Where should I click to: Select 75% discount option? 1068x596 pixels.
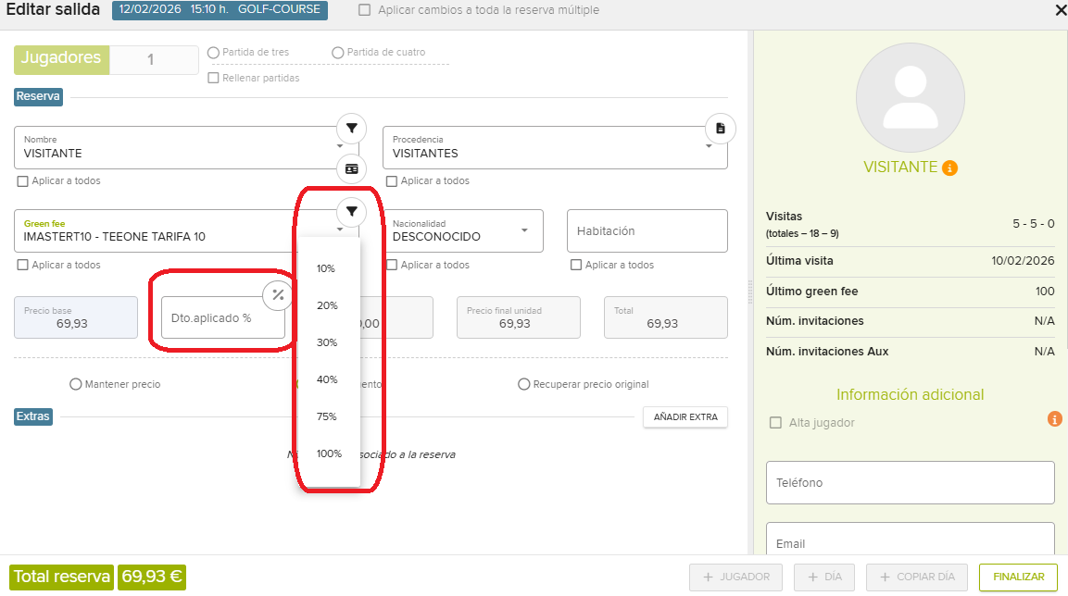(327, 416)
